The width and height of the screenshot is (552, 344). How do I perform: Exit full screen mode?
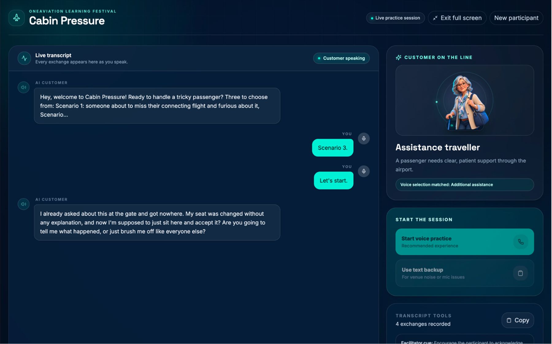click(x=457, y=18)
